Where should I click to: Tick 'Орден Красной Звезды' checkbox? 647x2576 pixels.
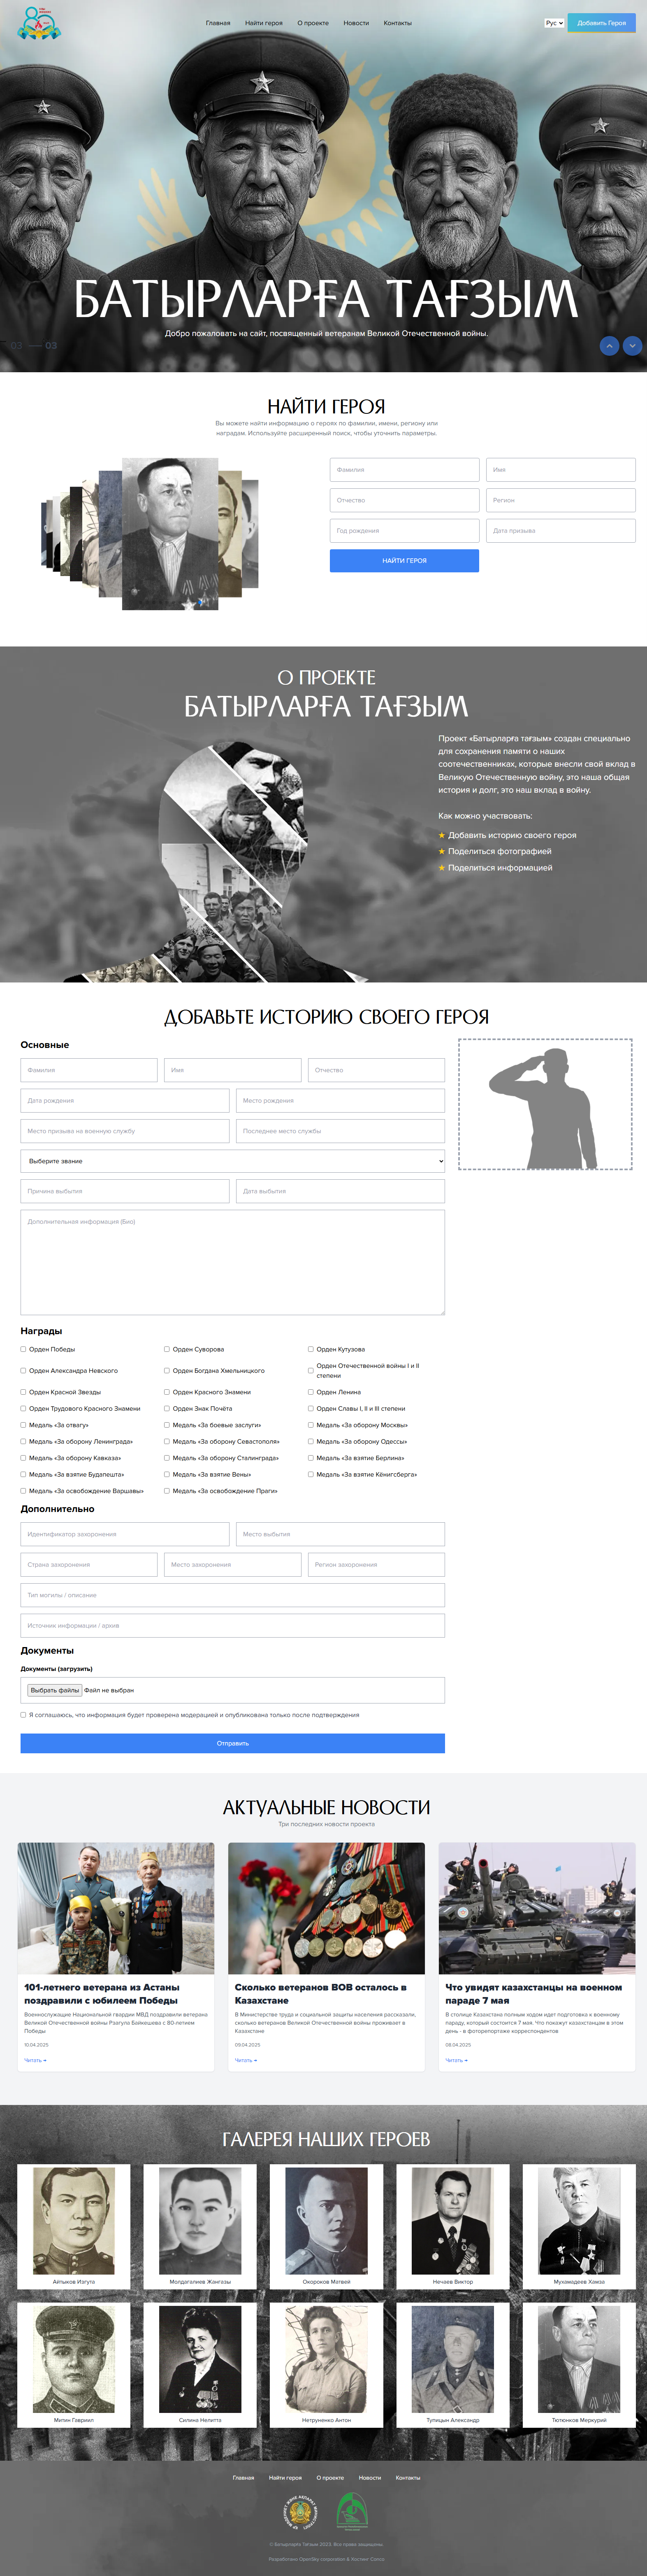click(x=23, y=1392)
